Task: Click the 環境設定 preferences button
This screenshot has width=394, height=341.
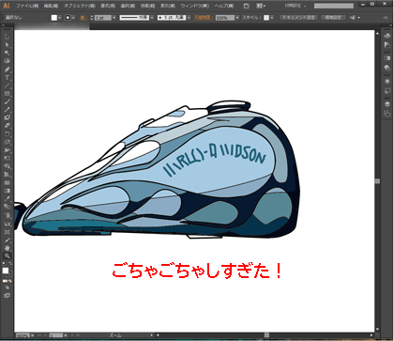Action: [333, 18]
